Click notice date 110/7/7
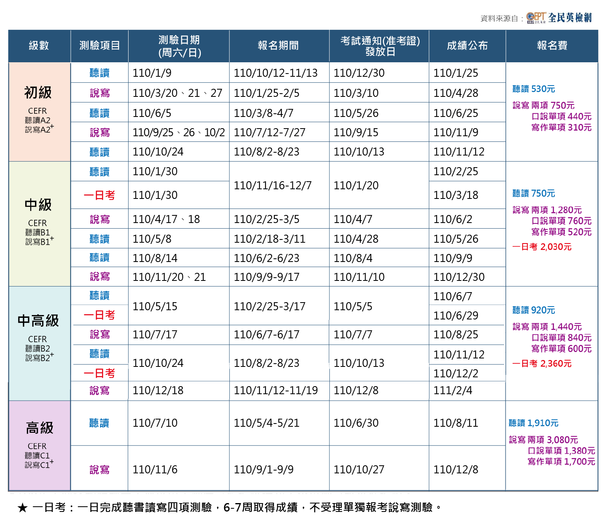607x530 pixels. [x=353, y=335]
